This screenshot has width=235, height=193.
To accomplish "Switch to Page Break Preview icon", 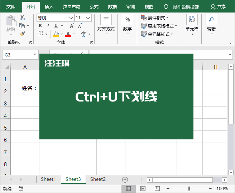I will pos(157,188).
